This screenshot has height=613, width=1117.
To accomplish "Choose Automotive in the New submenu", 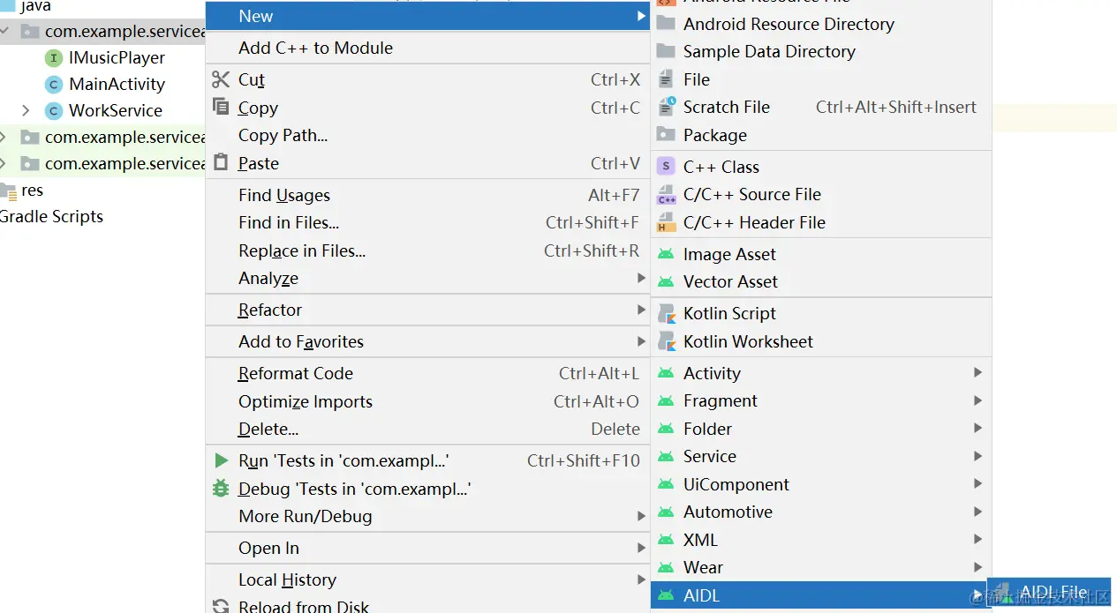I will click(821, 512).
